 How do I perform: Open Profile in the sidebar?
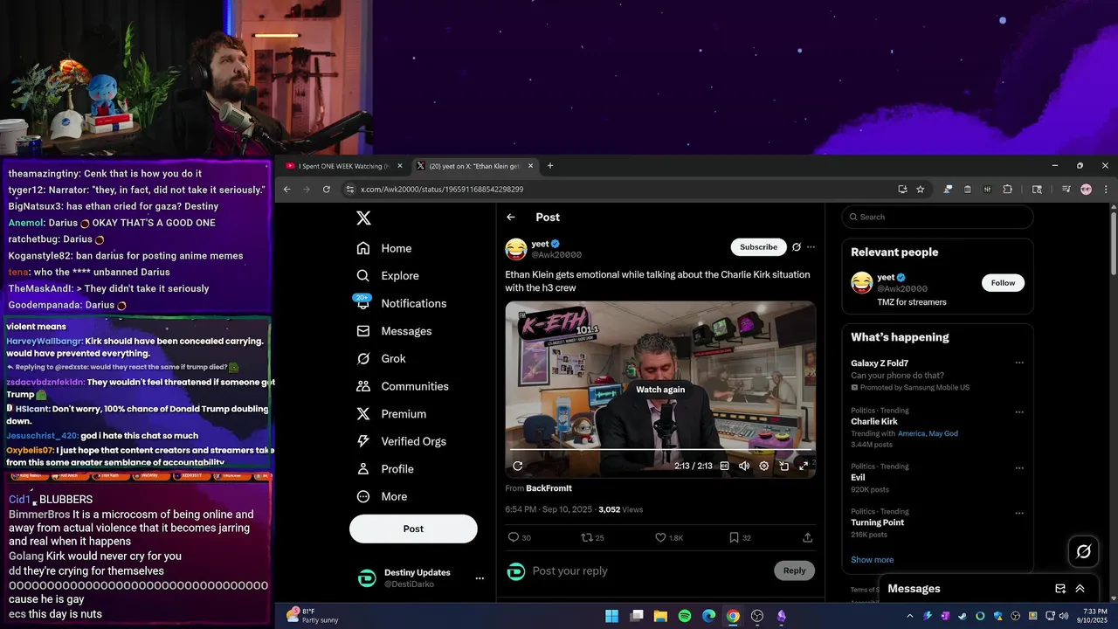click(x=385, y=469)
